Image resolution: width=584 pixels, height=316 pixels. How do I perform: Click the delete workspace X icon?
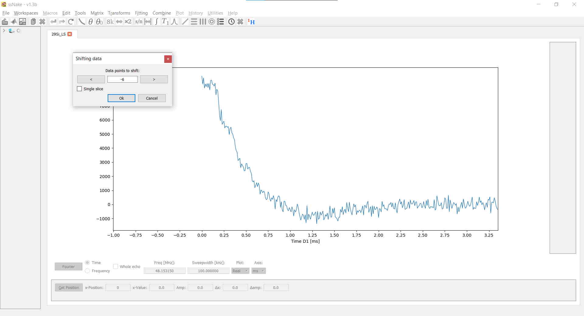point(42,22)
